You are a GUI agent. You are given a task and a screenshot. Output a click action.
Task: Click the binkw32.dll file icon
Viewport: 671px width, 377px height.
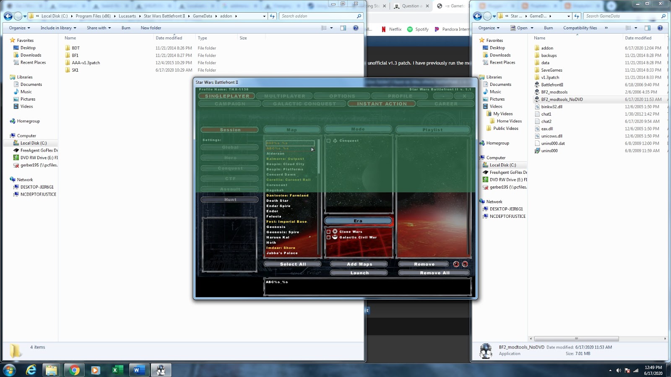[x=537, y=107]
